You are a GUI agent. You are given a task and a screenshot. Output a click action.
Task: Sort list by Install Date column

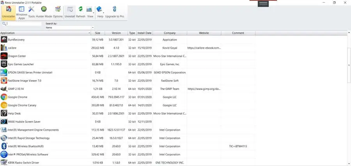144,33
